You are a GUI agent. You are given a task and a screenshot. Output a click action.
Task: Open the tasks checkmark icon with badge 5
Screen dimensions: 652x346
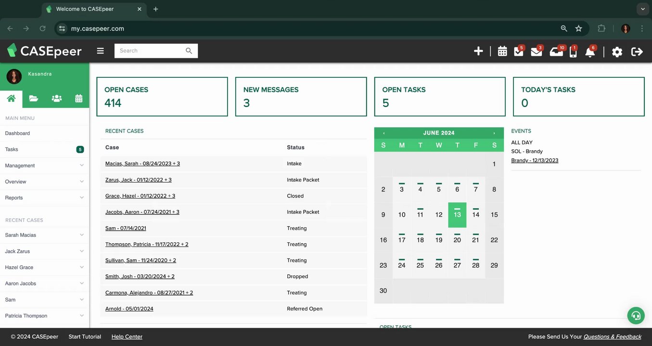pos(519,51)
